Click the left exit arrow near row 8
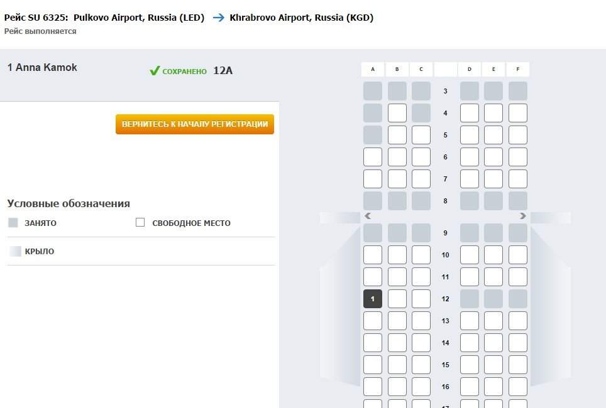This screenshot has height=408, width=606. [x=368, y=216]
